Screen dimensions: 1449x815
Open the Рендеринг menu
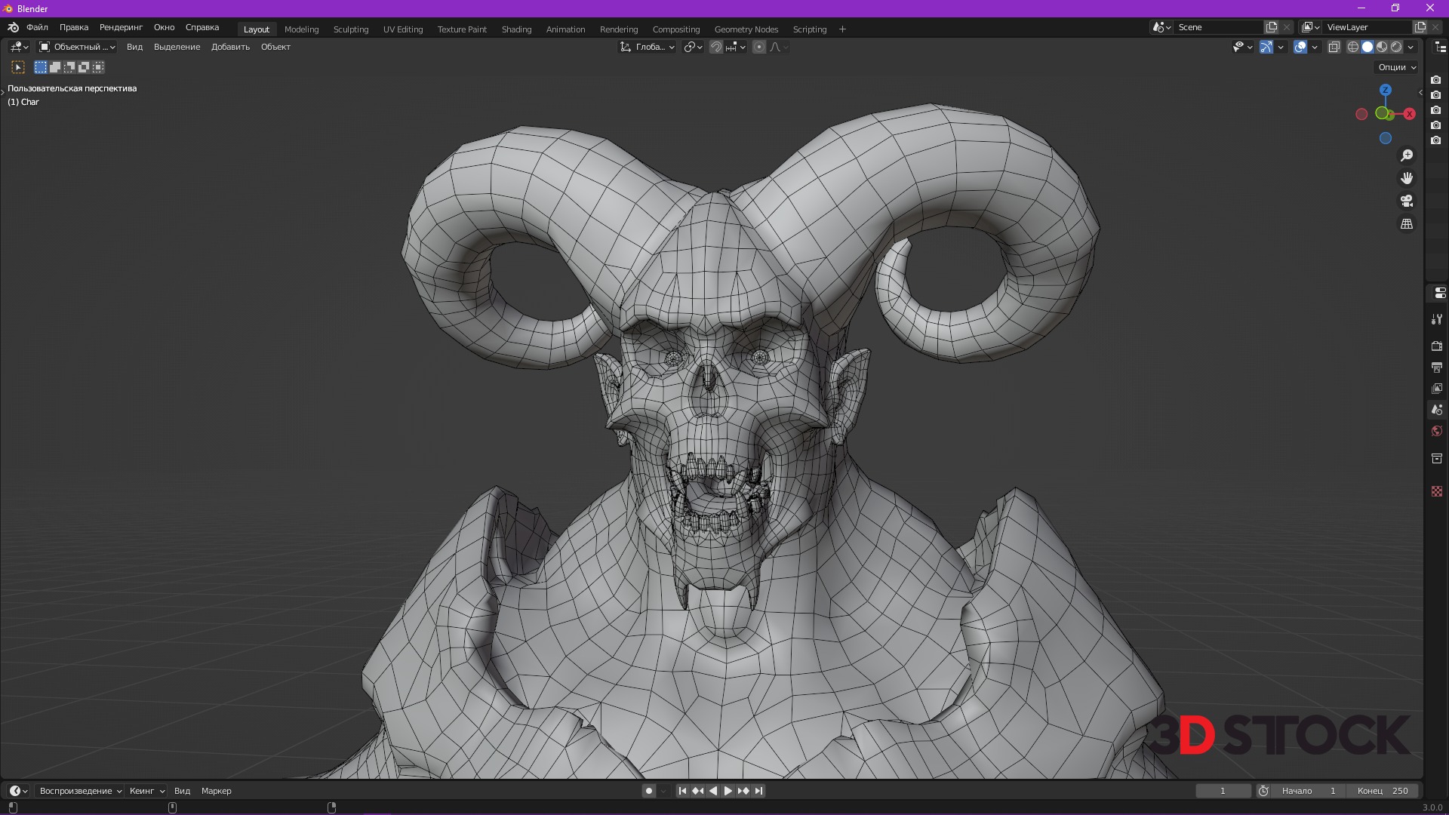coord(121,27)
